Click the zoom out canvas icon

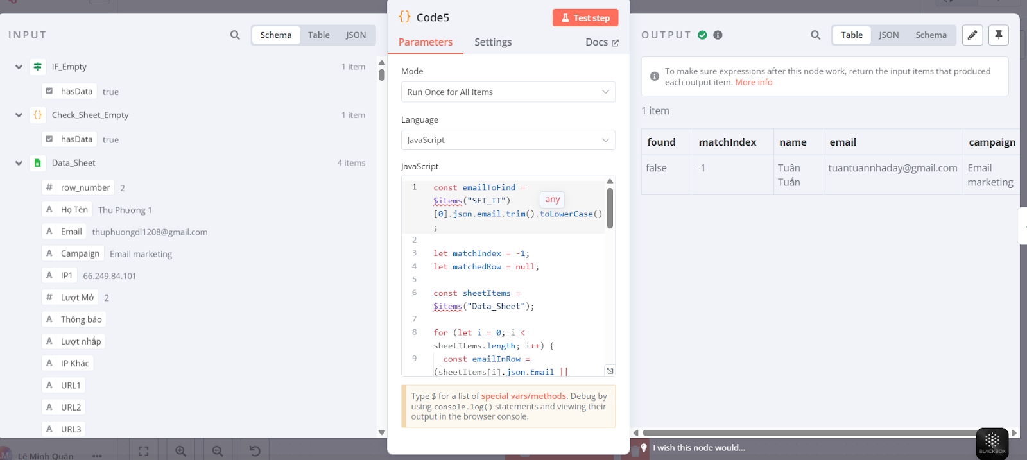pyautogui.click(x=218, y=451)
